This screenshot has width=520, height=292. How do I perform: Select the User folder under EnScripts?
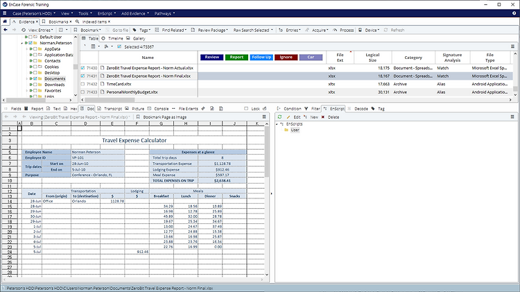coord(295,130)
